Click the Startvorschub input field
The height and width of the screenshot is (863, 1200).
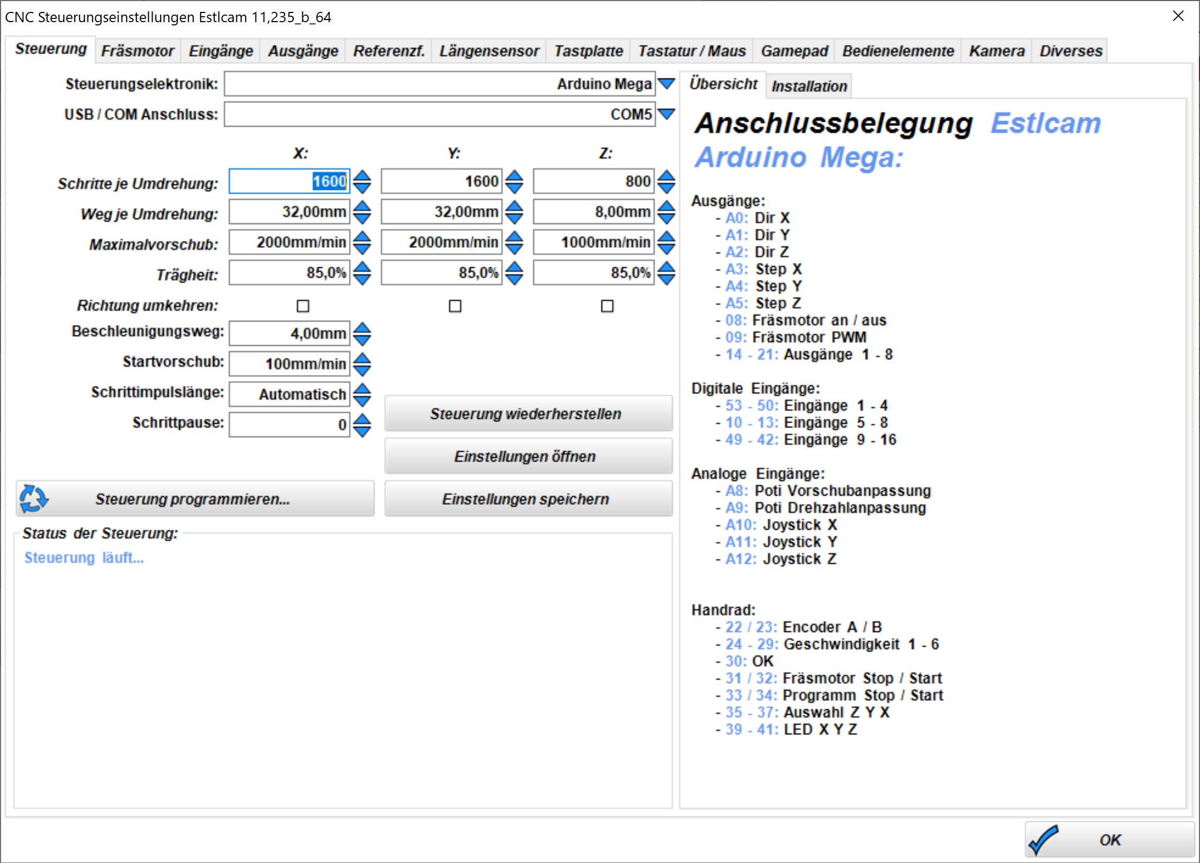pyautogui.click(x=289, y=364)
